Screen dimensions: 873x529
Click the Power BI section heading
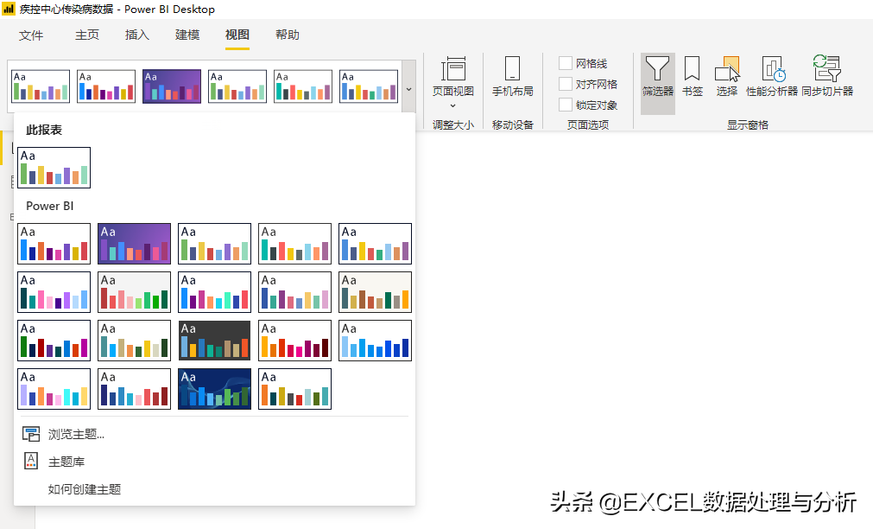[x=49, y=206]
